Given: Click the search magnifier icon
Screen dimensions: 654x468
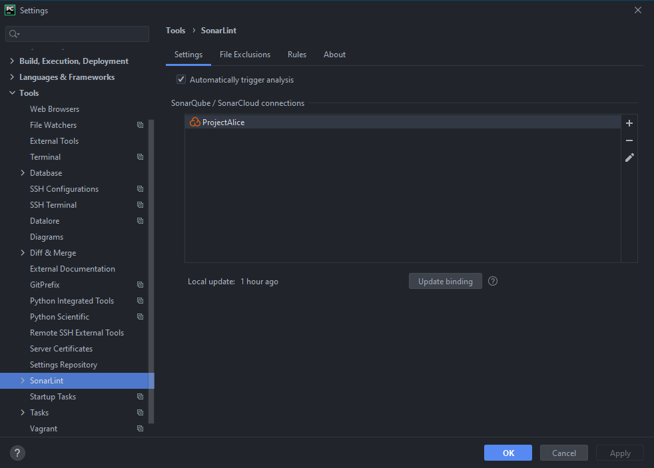Looking at the screenshot, I should [x=14, y=34].
